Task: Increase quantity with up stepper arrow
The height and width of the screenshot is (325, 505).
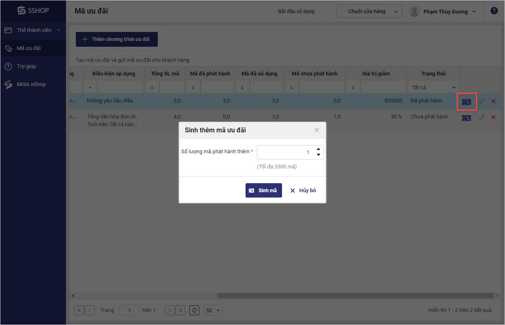Action: pos(318,149)
